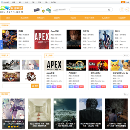Go to the 礼包发号 navigation tab

pos(106,18)
